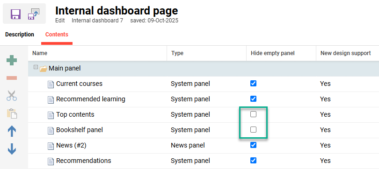Image resolution: width=379 pixels, height=169 pixels.
Task: Click Yes design support for Recommendations
Action: tap(325, 161)
